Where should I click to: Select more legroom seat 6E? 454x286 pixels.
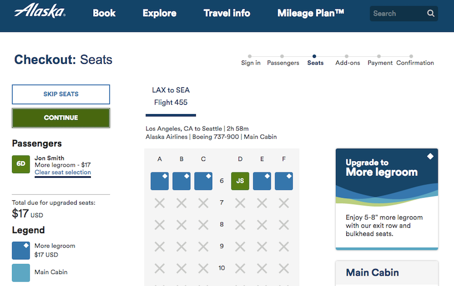point(262,181)
